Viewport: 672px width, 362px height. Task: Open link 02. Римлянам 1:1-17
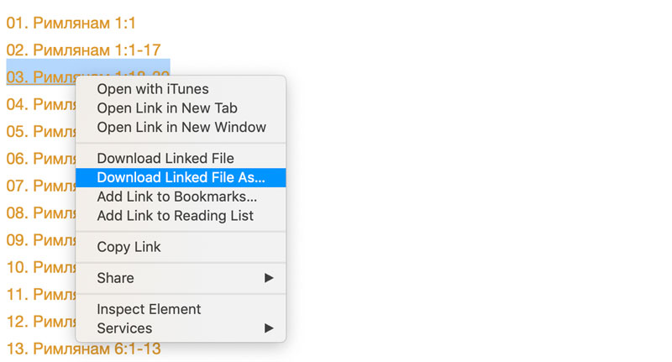83,50
